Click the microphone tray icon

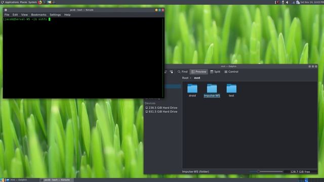[x=283, y=2]
